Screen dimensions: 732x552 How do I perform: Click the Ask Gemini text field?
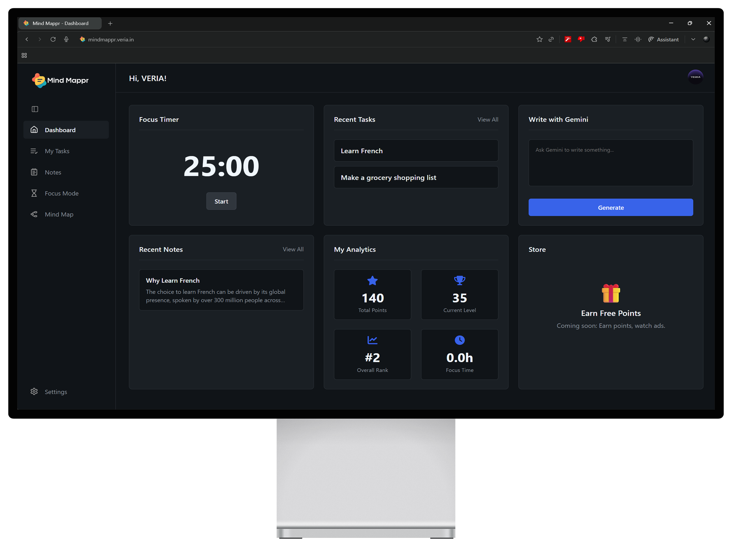point(610,162)
